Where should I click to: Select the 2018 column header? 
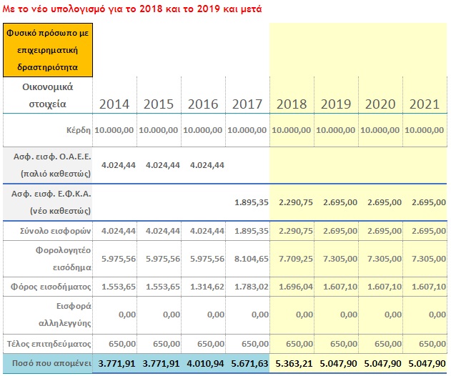click(x=292, y=104)
